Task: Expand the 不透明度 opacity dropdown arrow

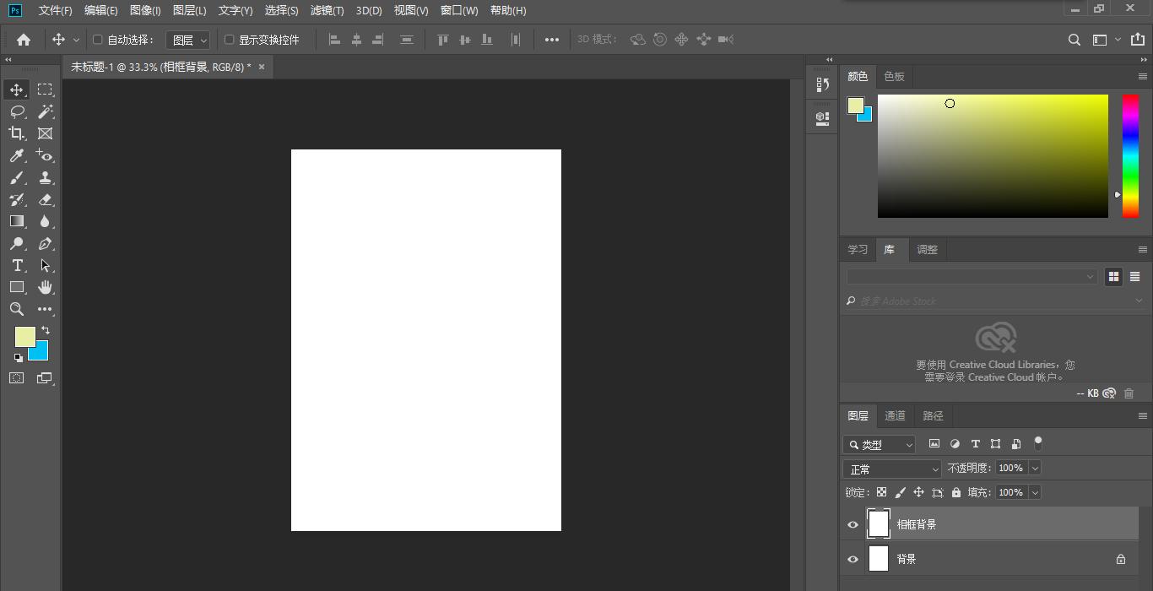Action: pyautogui.click(x=1035, y=468)
